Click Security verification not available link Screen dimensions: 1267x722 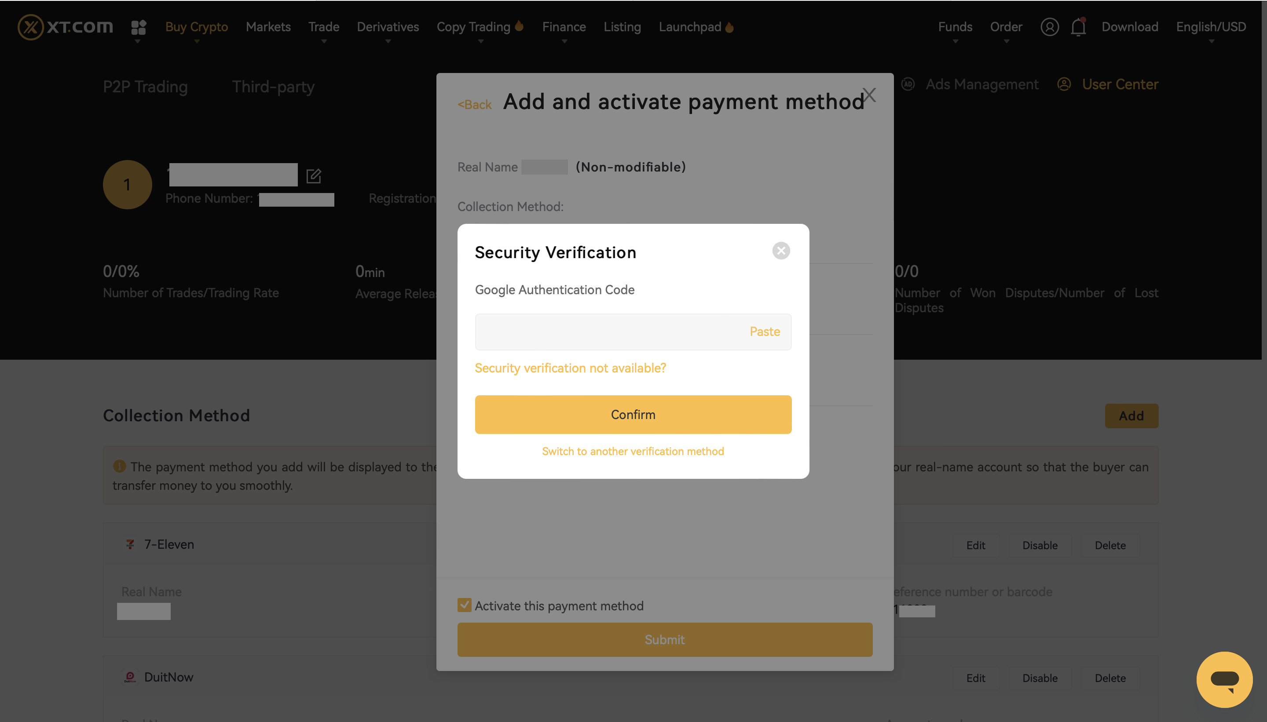pyautogui.click(x=571, y=368)
